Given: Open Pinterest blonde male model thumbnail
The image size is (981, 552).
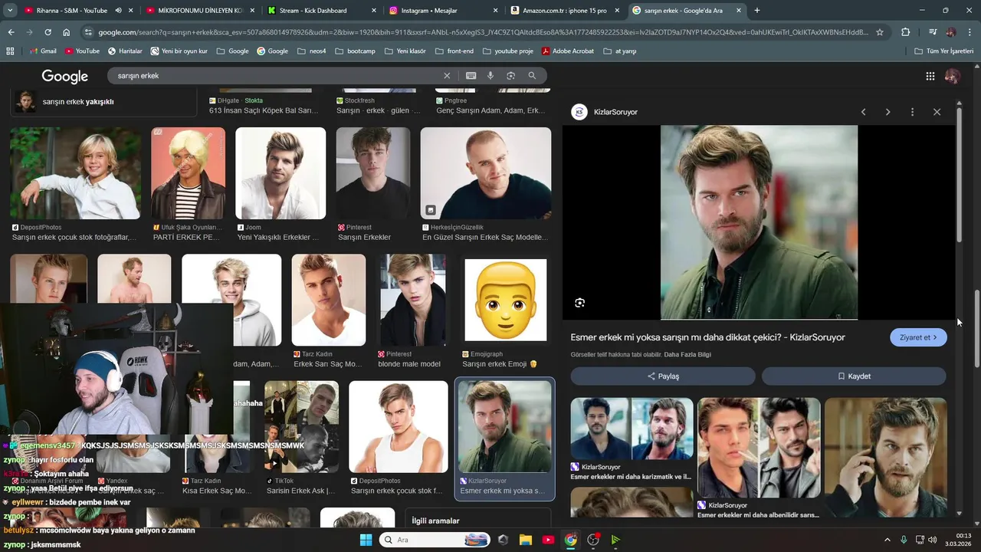Looking at the screenshot, I should click(x=413, y=301).
